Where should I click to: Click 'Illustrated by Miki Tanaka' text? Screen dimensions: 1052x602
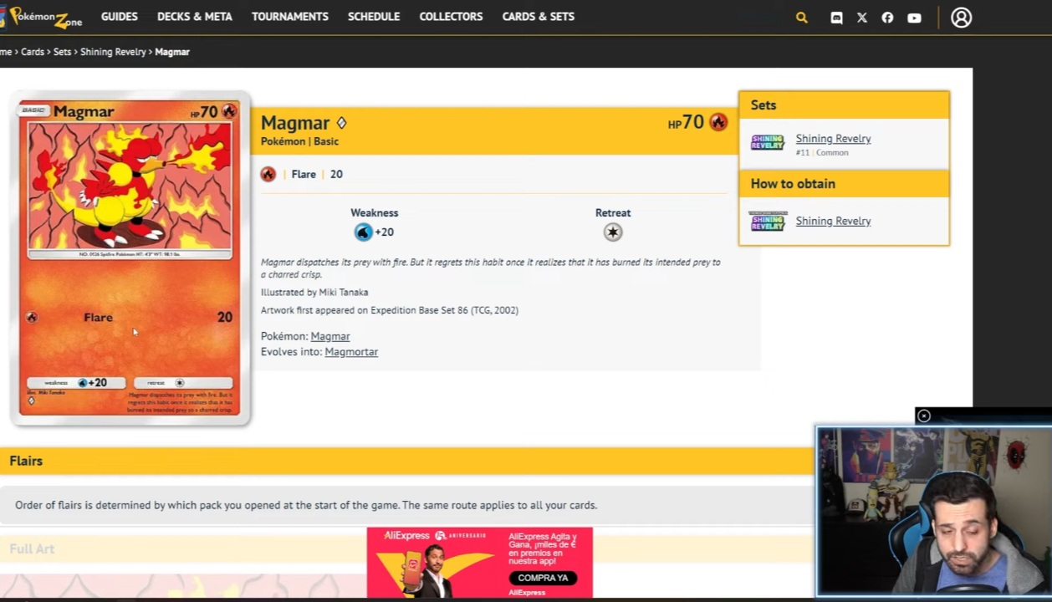[314, 293]
